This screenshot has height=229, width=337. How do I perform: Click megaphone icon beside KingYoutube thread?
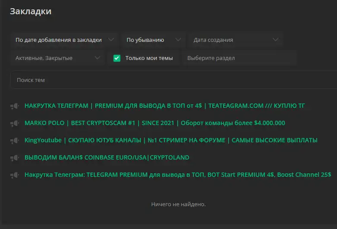14,141
